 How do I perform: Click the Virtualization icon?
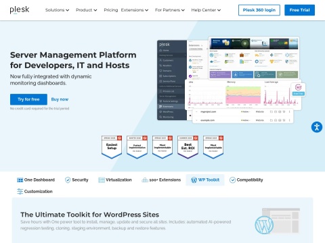click(102, 180)
